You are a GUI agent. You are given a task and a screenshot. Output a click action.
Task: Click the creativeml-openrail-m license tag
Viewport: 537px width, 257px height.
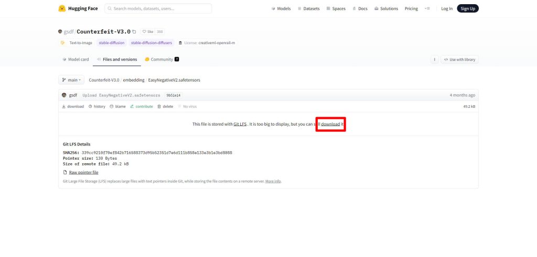pos(207,43)
